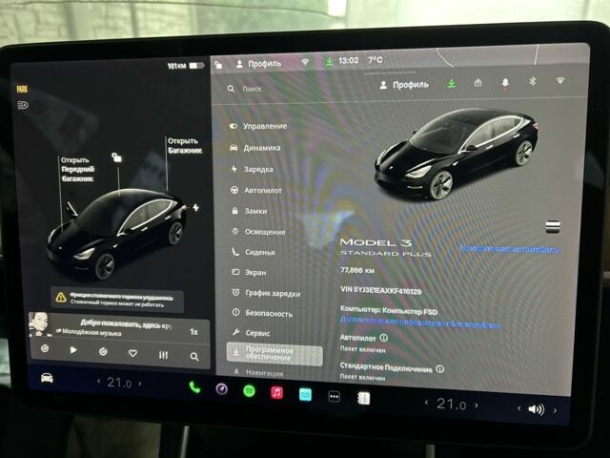
Task: Open the phone app in bottom dock
Action: click(x=194, y=388)
